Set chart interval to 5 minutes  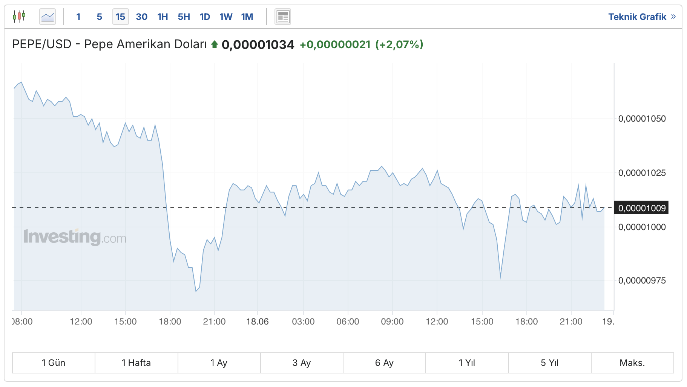pyautogui.click(x=100, y=17)
